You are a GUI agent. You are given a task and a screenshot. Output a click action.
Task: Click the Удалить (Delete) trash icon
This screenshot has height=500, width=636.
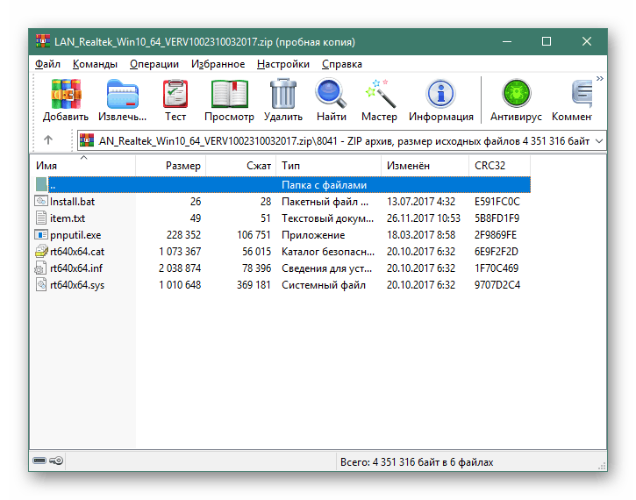(283, 94)
